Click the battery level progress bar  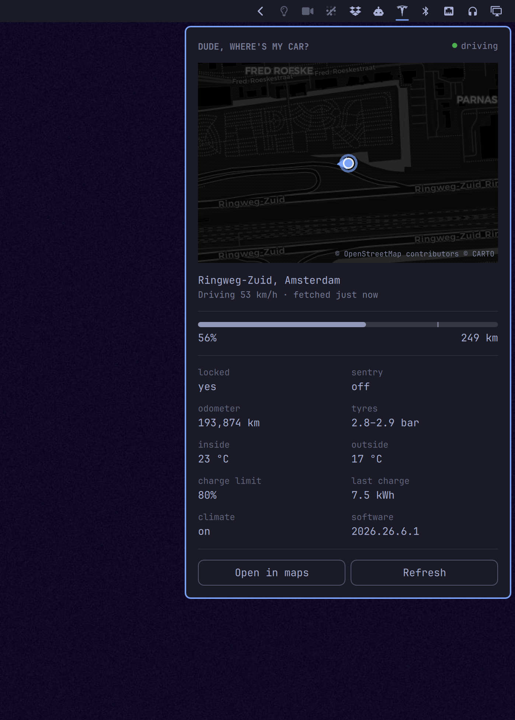pos(348,325)
